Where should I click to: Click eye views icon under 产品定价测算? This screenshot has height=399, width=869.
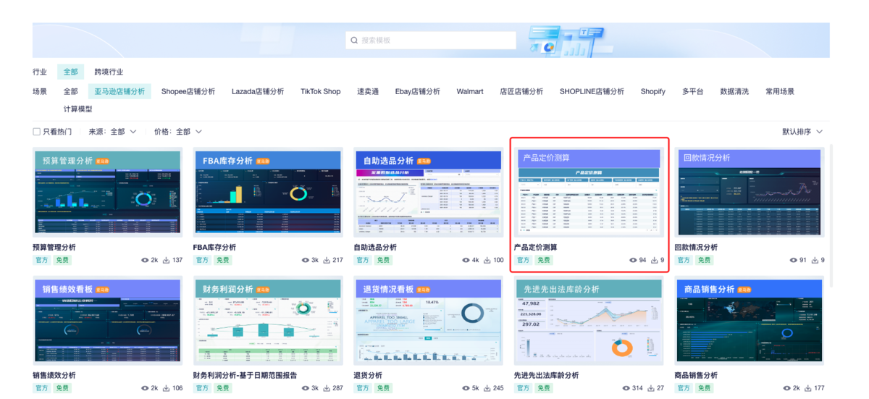click(633, 260)
